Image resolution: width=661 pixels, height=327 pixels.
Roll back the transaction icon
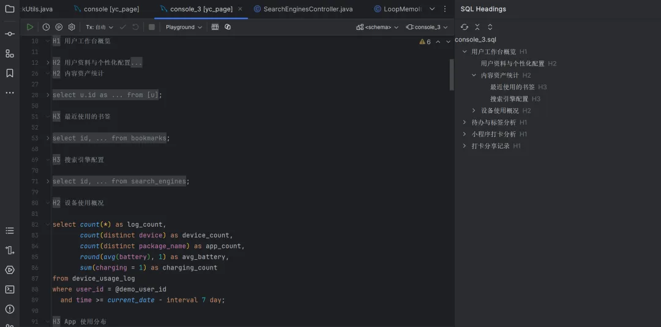coord(135,27)
